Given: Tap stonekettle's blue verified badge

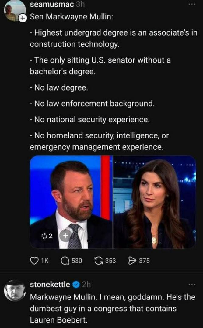Looking at the screenshot, I should (77, 285).
